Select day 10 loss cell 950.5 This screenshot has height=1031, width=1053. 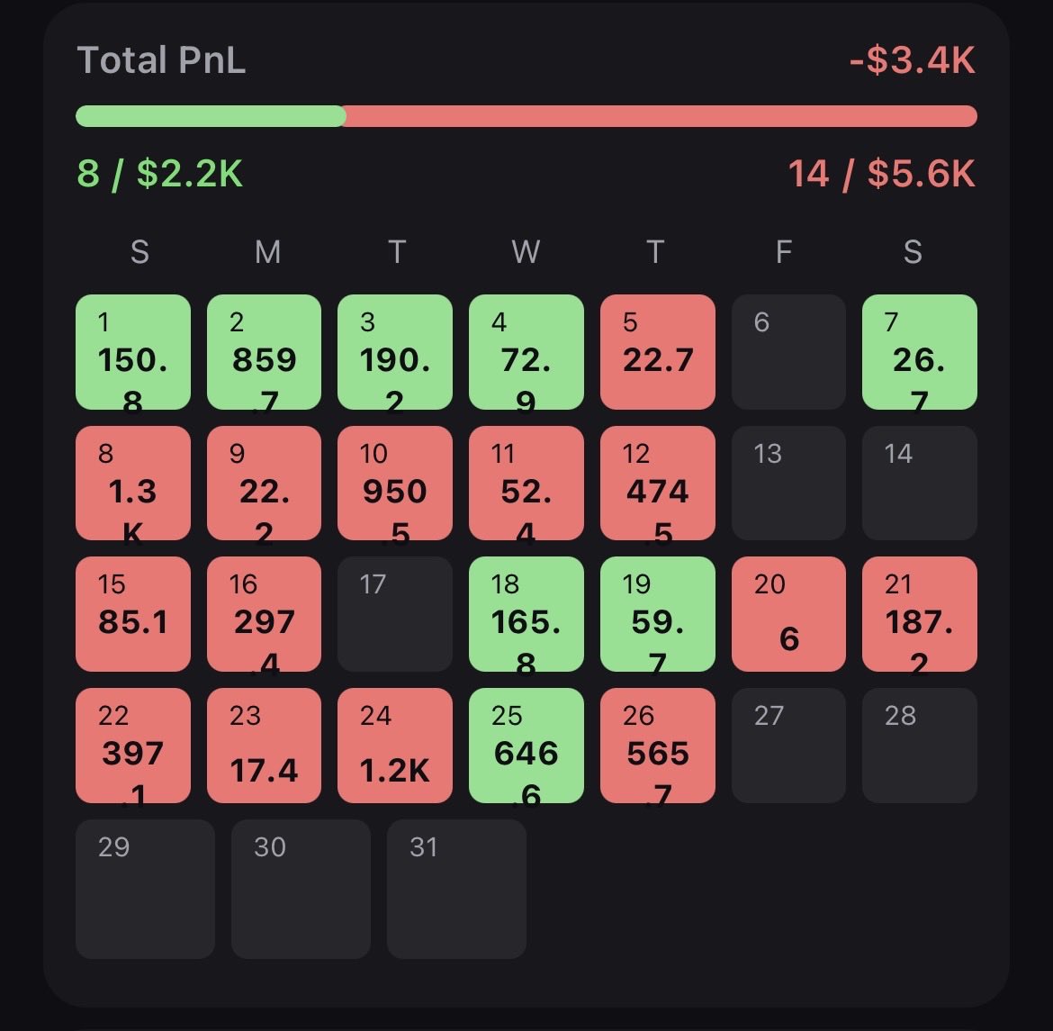(x=394, y=484)
